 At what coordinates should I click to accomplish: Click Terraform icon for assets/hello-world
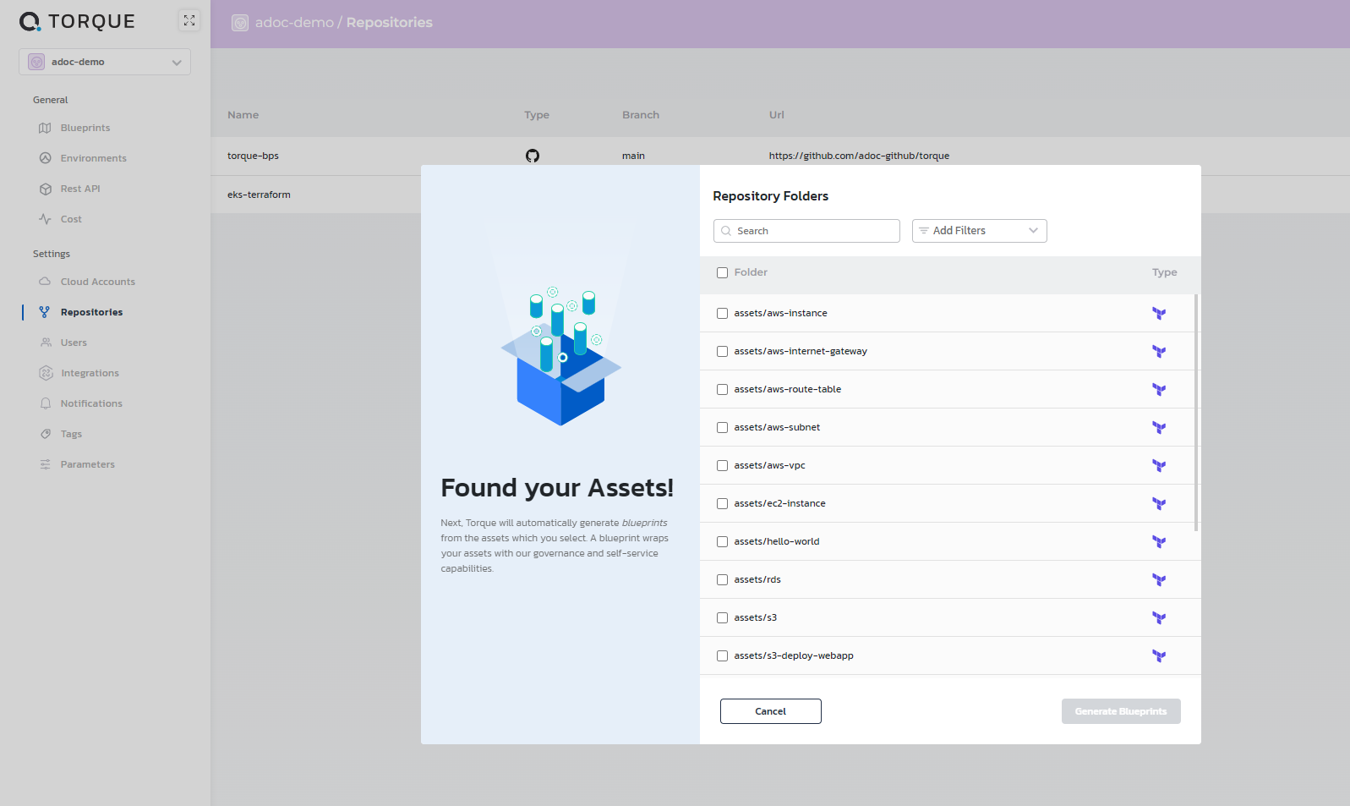(1159, 542)
